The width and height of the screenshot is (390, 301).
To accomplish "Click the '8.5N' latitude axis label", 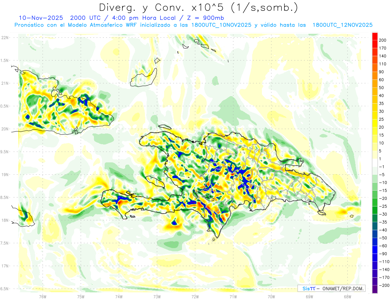I will click(5, 197).
